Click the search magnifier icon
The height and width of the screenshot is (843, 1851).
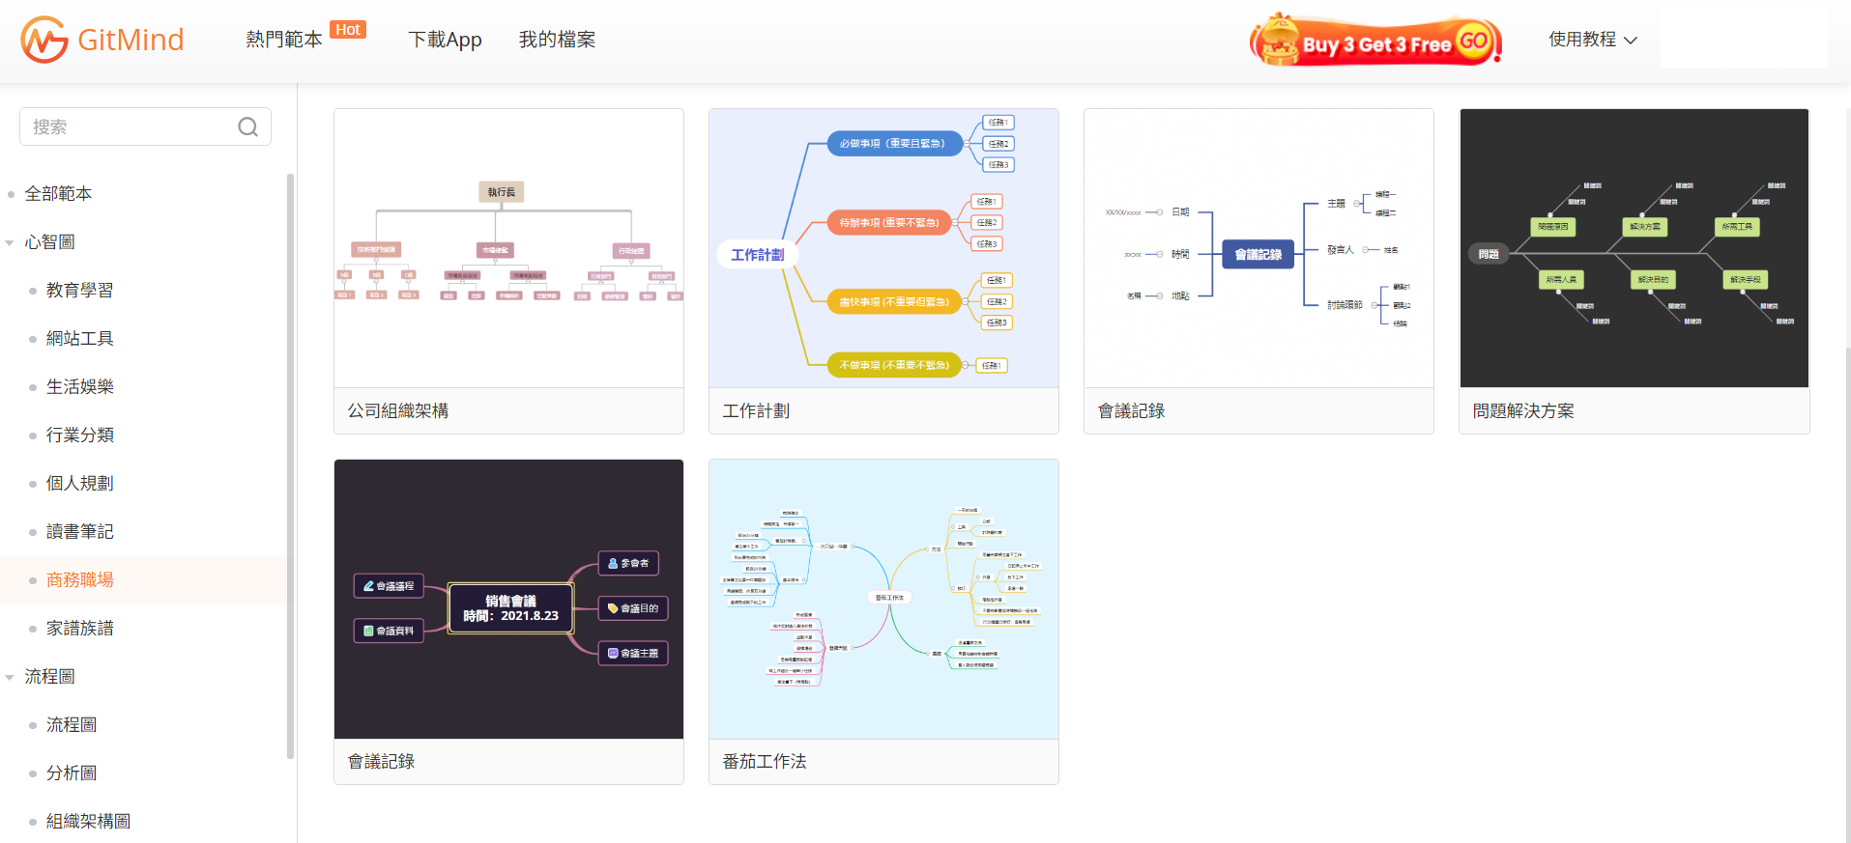pos(248,126)
